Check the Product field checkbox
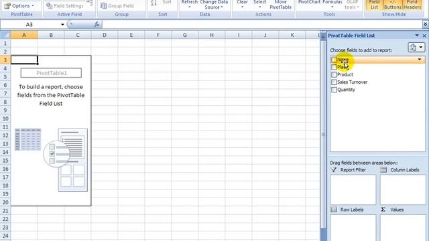The height and width of the screenshot is (241, 429). tap(334, 74)
